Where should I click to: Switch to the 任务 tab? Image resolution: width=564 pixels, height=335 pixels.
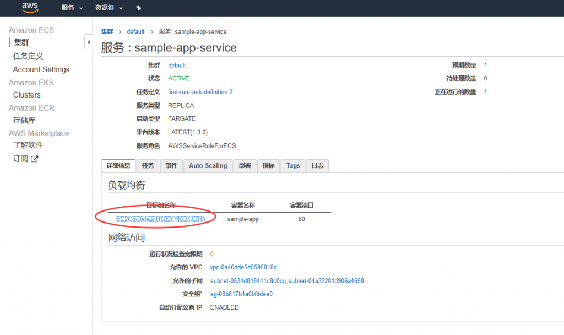(148, 166)
